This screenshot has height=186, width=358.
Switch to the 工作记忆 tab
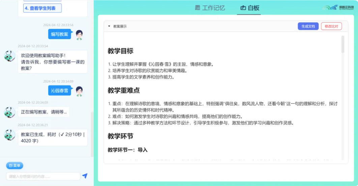click(x=210, y=8)
